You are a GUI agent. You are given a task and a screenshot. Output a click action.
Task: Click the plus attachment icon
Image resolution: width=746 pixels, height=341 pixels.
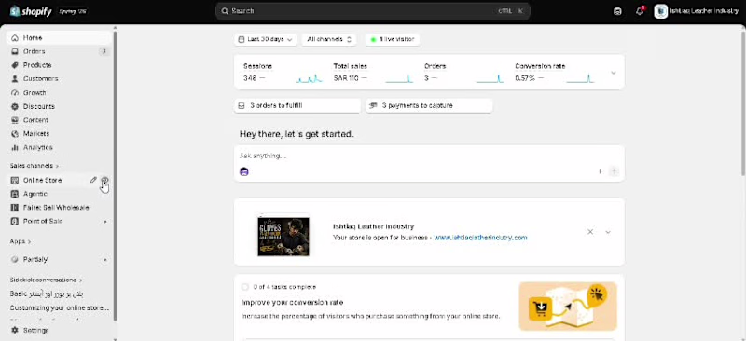(600, 171)
